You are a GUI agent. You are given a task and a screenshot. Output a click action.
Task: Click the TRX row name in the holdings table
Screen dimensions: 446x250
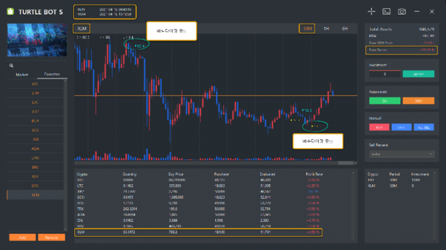(x=80, y=209)
